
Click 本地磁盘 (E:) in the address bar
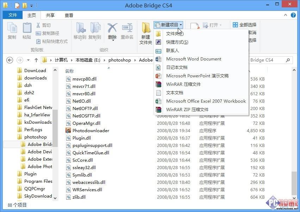tap(88, 60)
